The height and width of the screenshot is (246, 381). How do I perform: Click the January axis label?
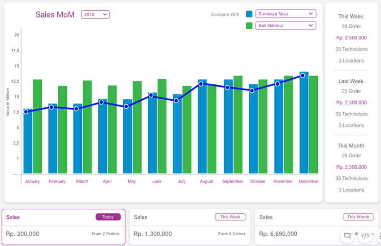pyautogui.click(x=32, y=181)
